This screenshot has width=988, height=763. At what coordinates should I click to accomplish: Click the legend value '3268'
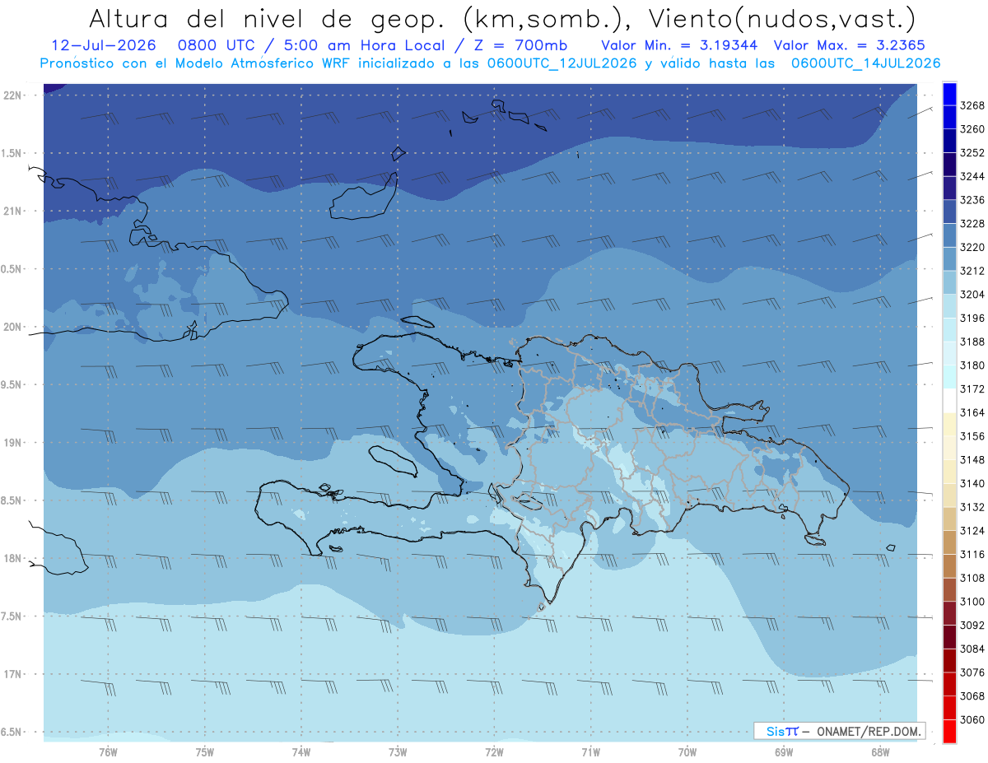pyautogui.click(x=972, y=105)
